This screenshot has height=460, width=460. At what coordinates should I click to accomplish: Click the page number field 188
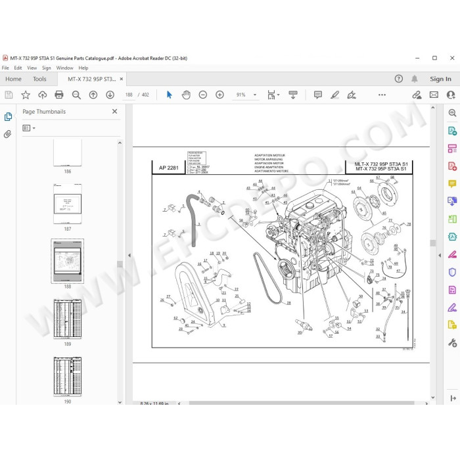click(129, 95)
